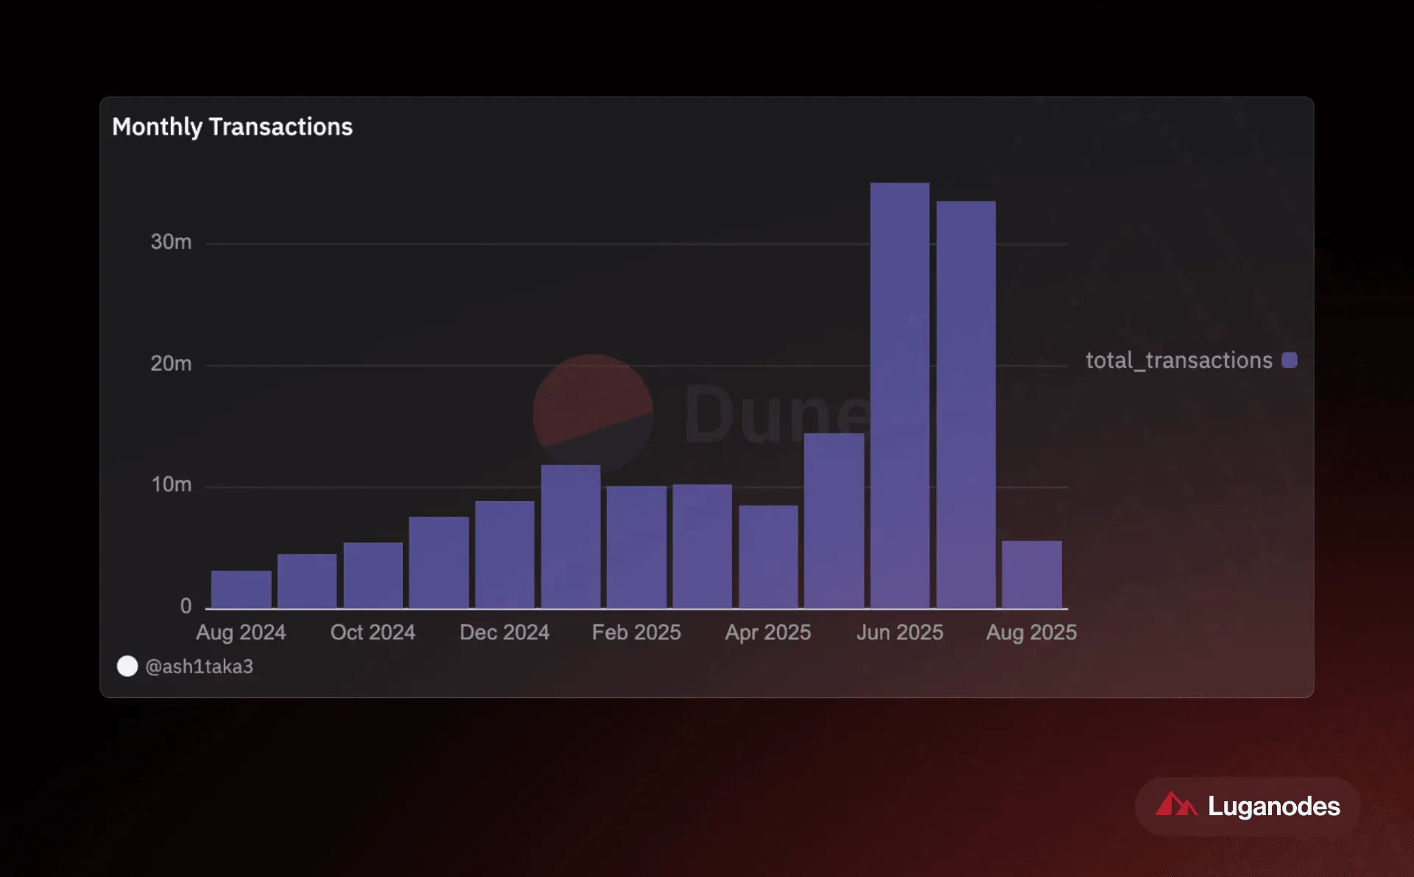This screenshot has width=1414, height=877.
Task: Select the Oct 2024 bar
Action: pos(373,575)
